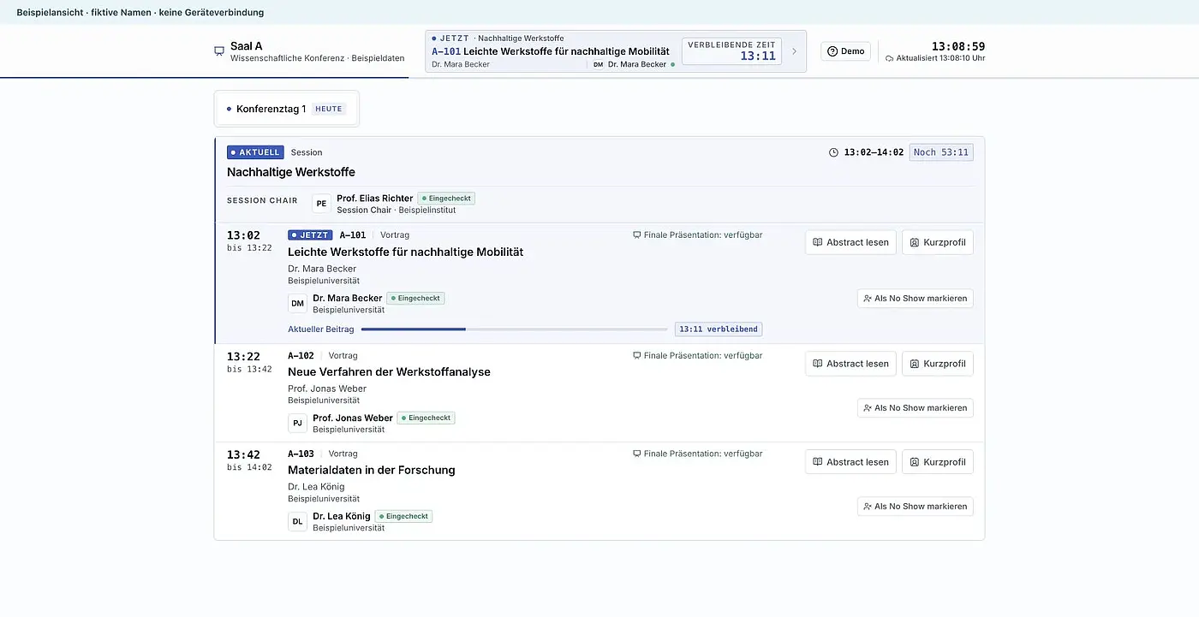Click the JETZT badge in the A-101 row
Screen dimensions: 1199x617
310,235
